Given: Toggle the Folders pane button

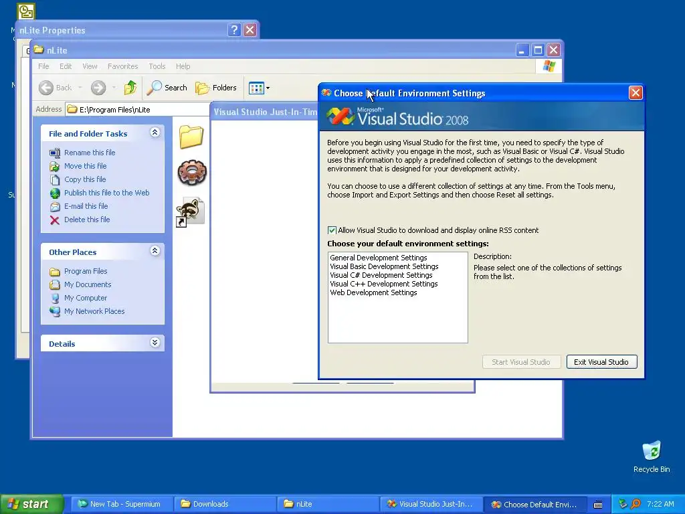Looking at the screenshot, I should 216,88.
